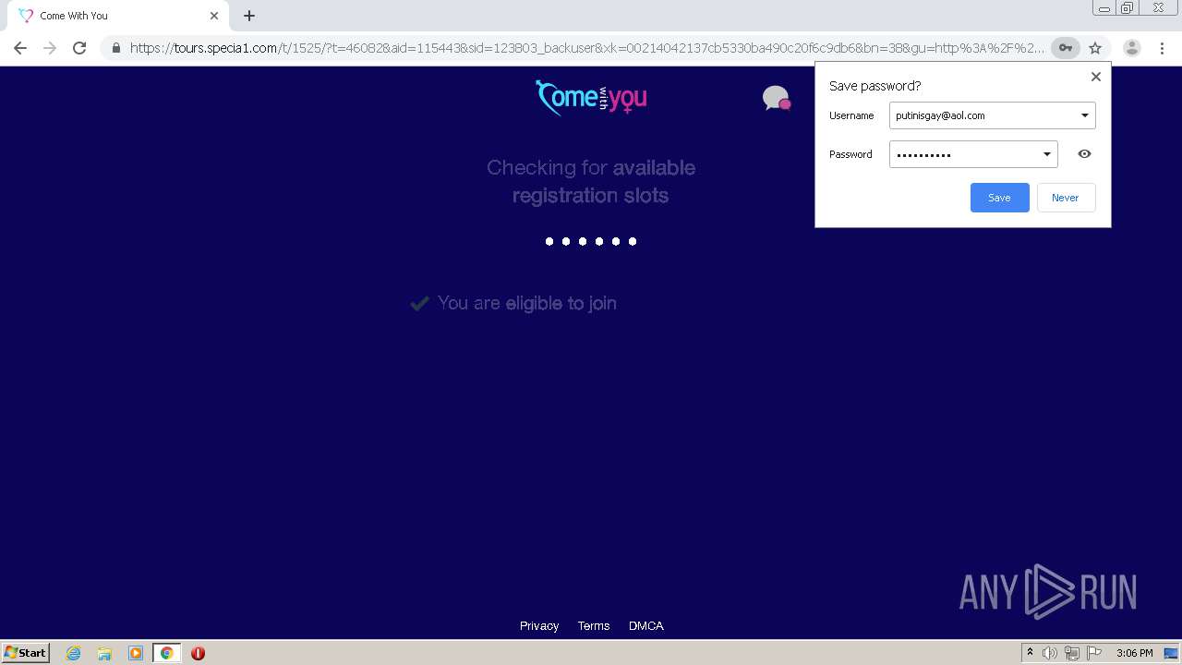Viewport: 1182px width, 665px height.
Task: Open Windows Media Player from taskbar
Action: tap(136, 653)
